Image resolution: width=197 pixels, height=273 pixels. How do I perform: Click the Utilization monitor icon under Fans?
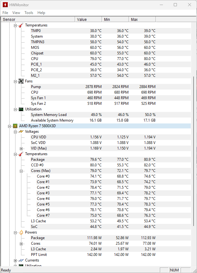(x=21, y=109)
